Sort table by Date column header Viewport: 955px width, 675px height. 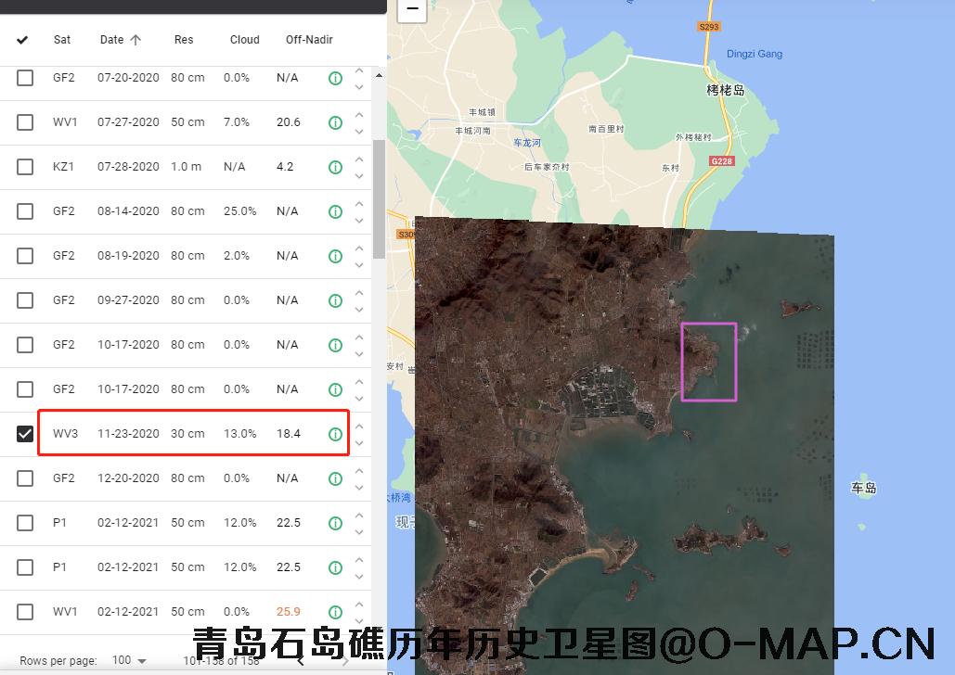tap(112, 40)
